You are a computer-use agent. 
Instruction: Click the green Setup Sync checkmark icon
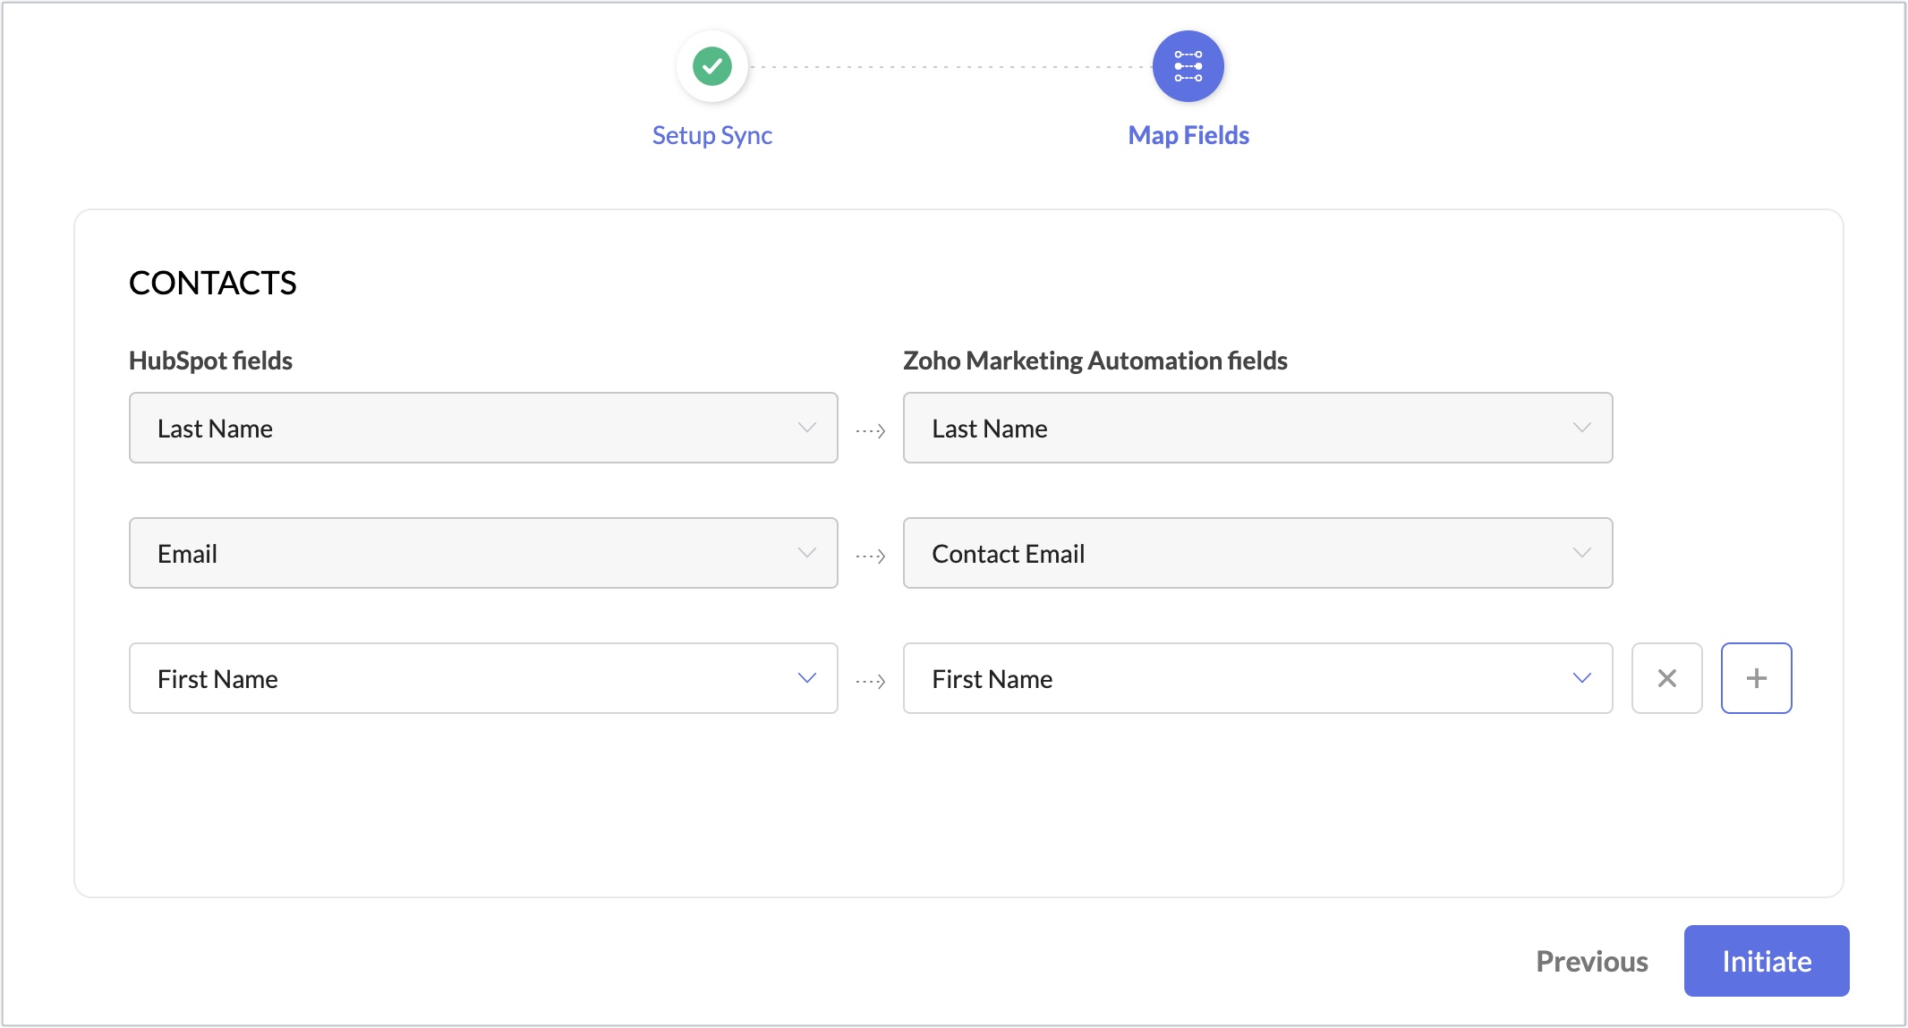(x=712, y=66)
